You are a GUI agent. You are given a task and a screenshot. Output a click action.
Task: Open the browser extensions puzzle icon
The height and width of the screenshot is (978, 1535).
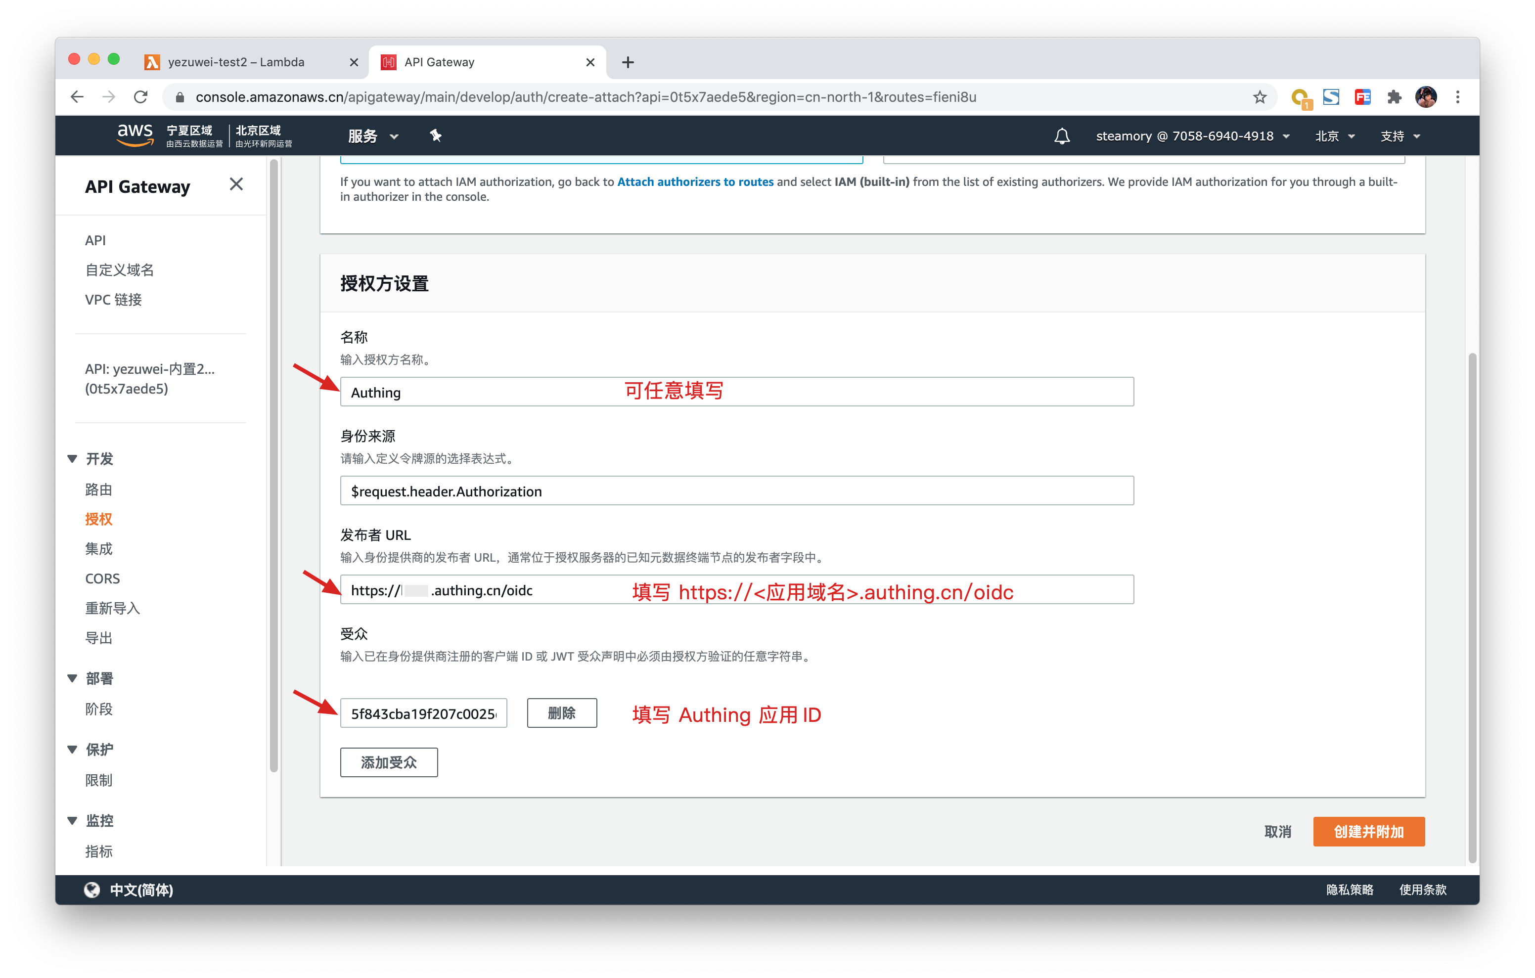click(1394, 97)
